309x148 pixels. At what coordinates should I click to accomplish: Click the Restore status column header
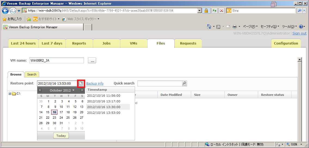(275, 95)
